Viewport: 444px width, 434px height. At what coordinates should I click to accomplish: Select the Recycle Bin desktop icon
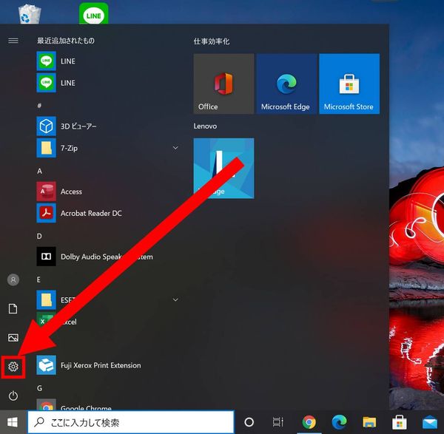click(30, 13)
